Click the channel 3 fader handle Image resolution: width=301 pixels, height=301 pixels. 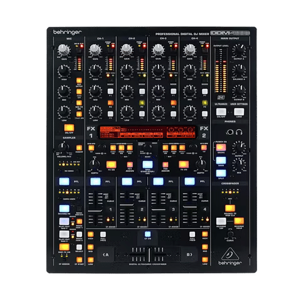click(159, 209)
